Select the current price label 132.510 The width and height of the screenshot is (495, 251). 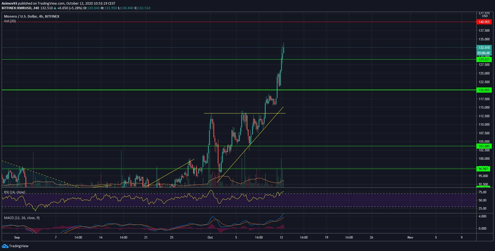pos(484,48)
